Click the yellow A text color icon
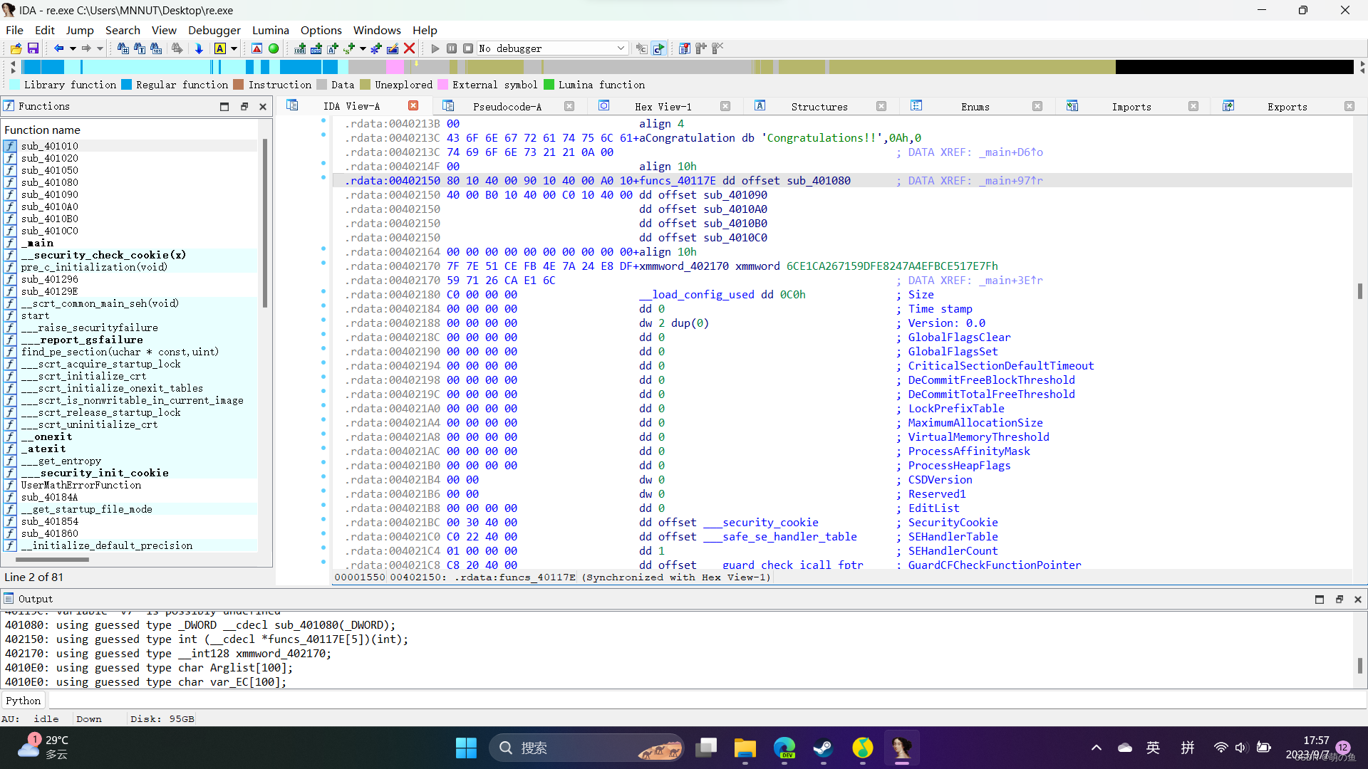This screenshot has width=1368, height=769. pyautogui.click(x=220, y=48)
